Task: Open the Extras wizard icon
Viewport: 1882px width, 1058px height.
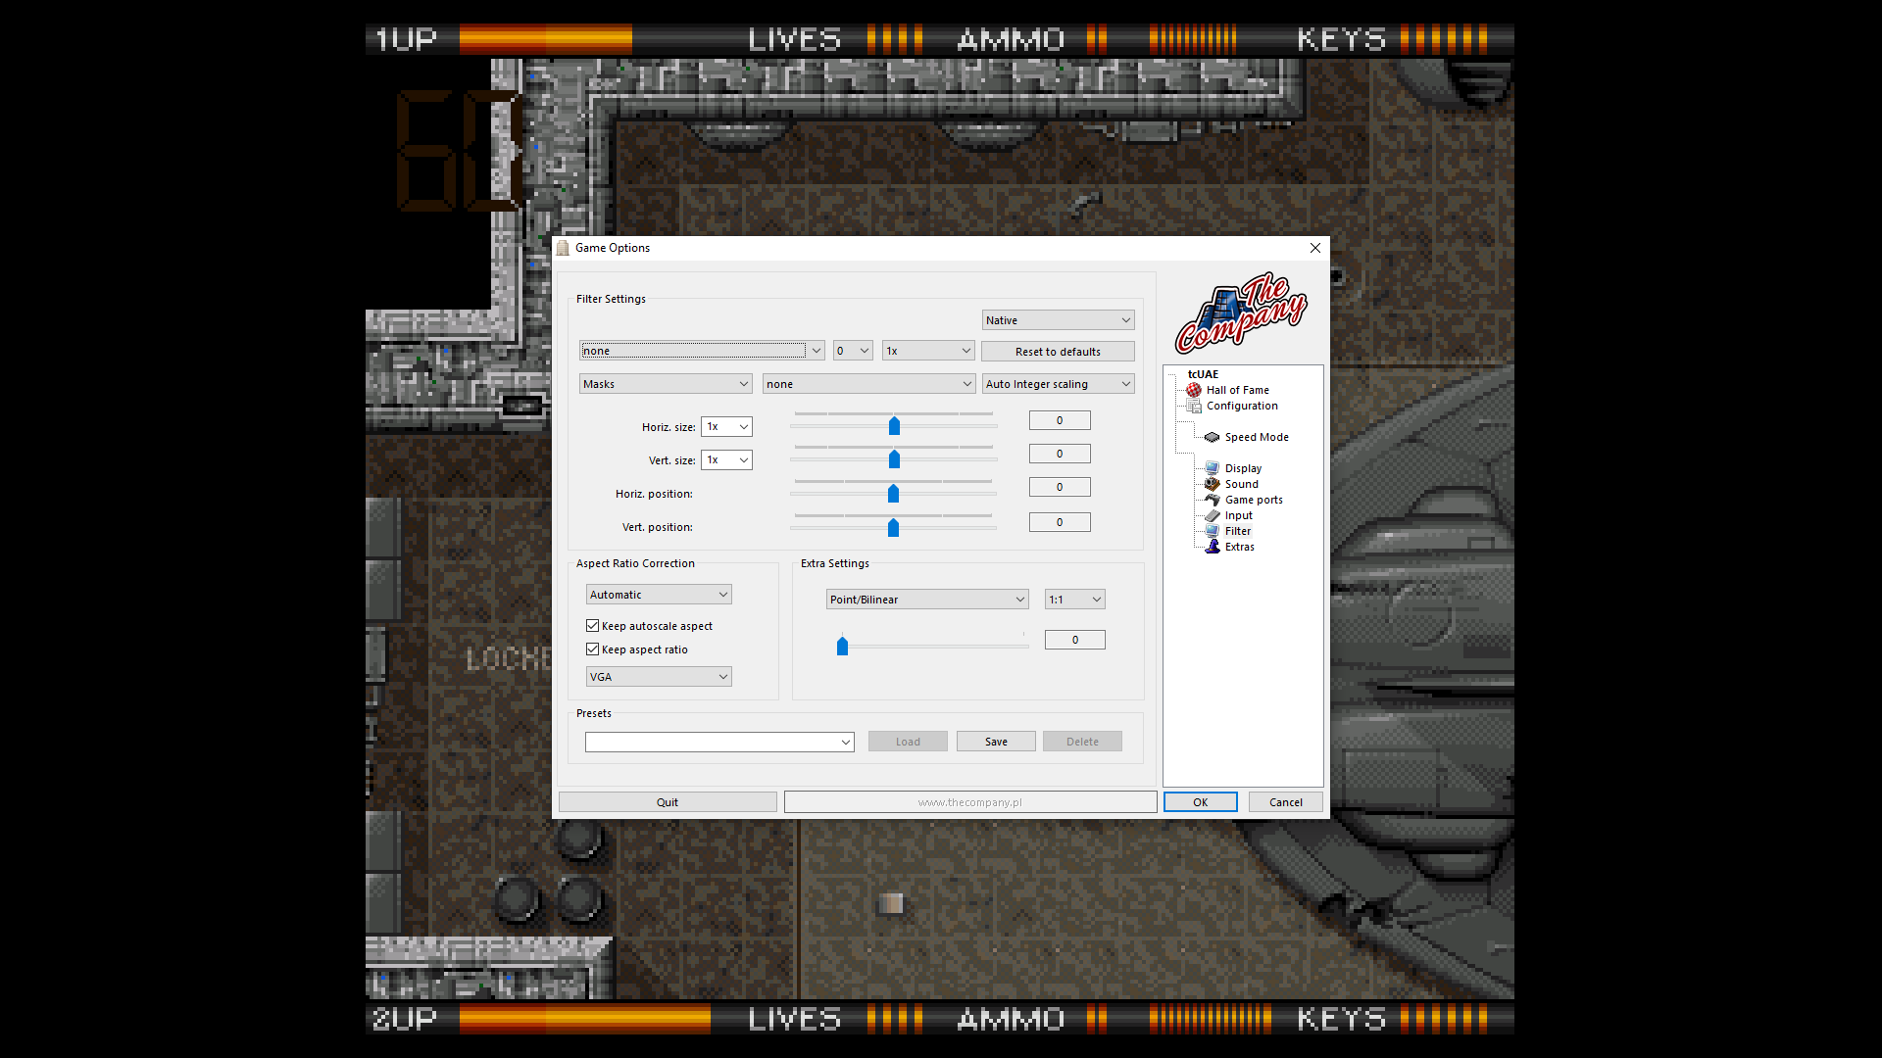Action: (1213, 547)
